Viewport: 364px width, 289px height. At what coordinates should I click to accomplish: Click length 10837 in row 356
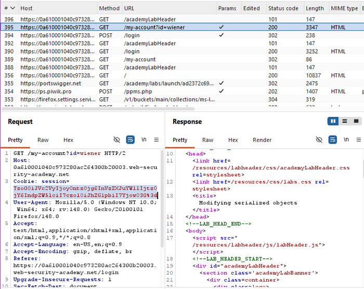[x=313, y=75]
